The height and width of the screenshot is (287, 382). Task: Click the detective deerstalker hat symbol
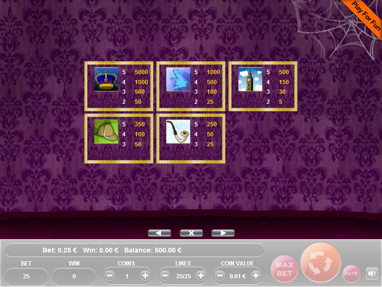(x=106, y=132)
